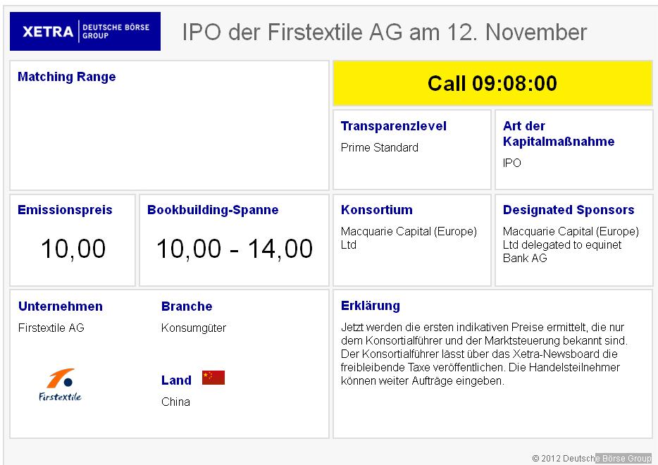
Task: Click the Art der Kapitalmaßnahme heading
Action: click(558, 134)
